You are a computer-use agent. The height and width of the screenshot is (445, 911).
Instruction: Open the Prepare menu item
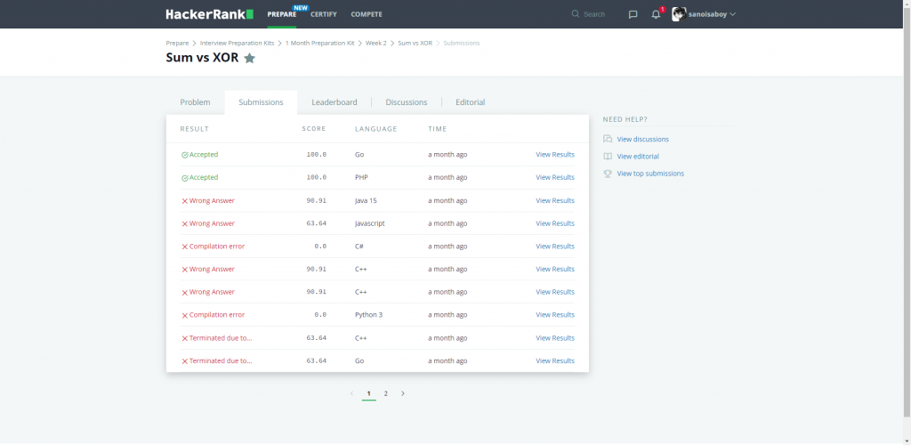pos(282,14)
